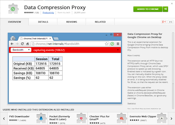Open Pocket (formerly Read It Later) title
The image size is (175, 125).
pyautogui.click(x=60, y=118)
